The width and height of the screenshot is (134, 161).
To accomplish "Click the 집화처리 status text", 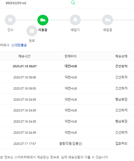I will tap(121, 144).
